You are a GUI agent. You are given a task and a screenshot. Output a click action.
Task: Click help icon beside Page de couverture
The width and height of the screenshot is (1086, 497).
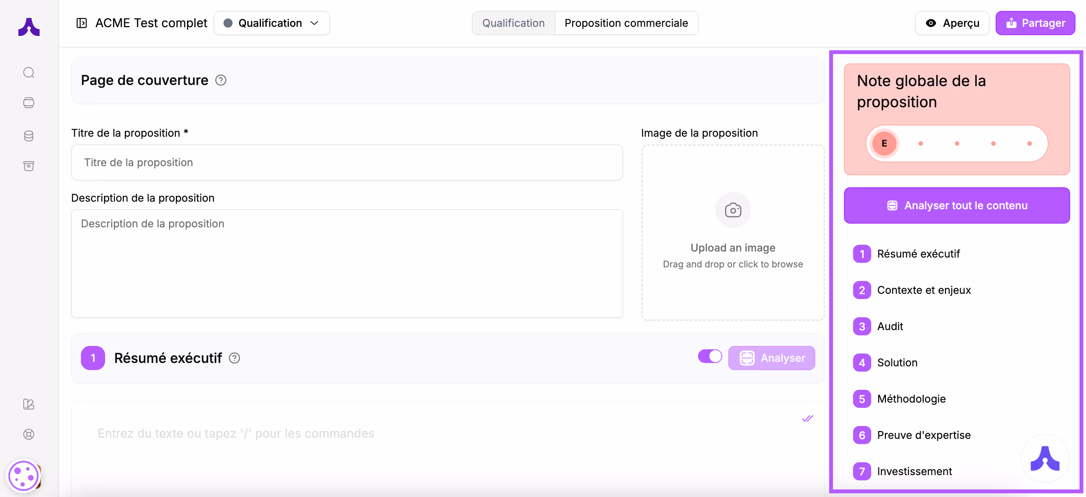[x=221, y=80]
